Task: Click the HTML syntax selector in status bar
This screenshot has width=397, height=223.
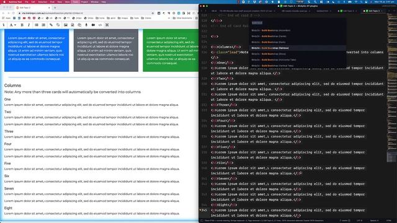Action: click(x=389, y=221)
